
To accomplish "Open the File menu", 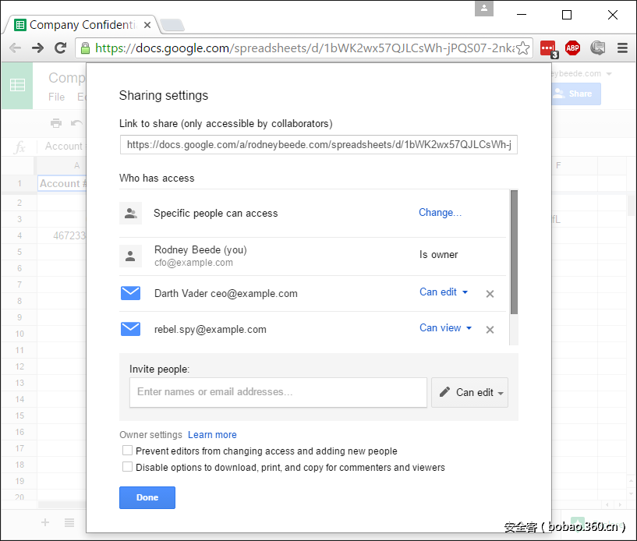I will (x=57, y=97).
